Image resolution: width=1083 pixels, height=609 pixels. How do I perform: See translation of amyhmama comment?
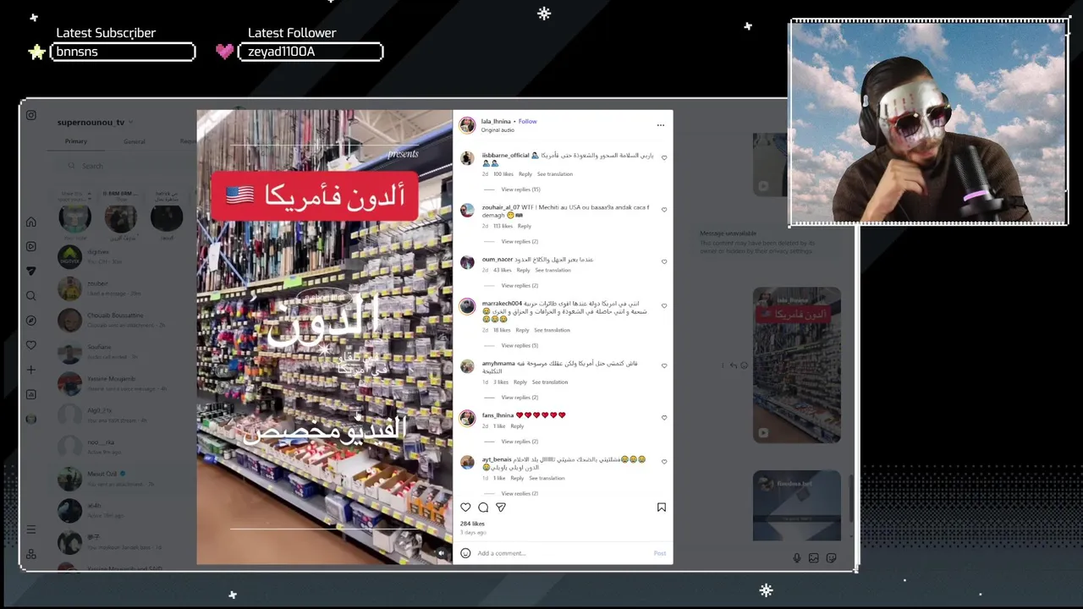point(550,381)
